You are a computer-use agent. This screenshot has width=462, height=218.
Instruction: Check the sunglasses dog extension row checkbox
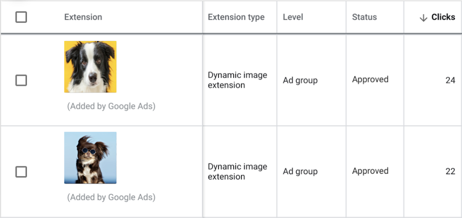tap(21, 172)
